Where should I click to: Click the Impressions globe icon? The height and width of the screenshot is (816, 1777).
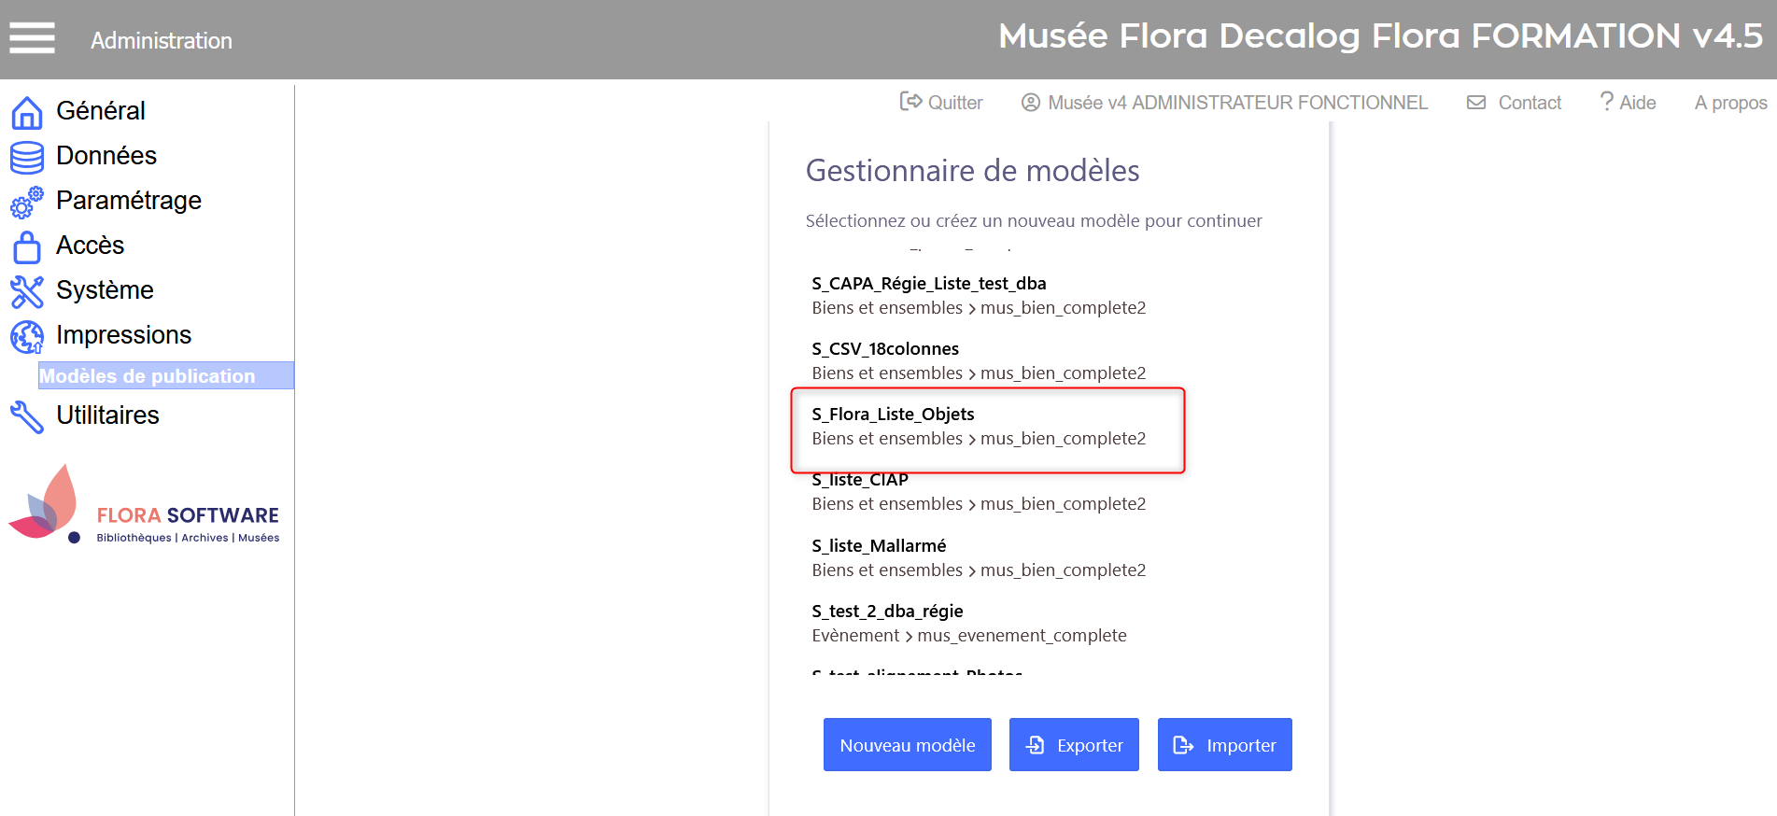coord(27,336)
